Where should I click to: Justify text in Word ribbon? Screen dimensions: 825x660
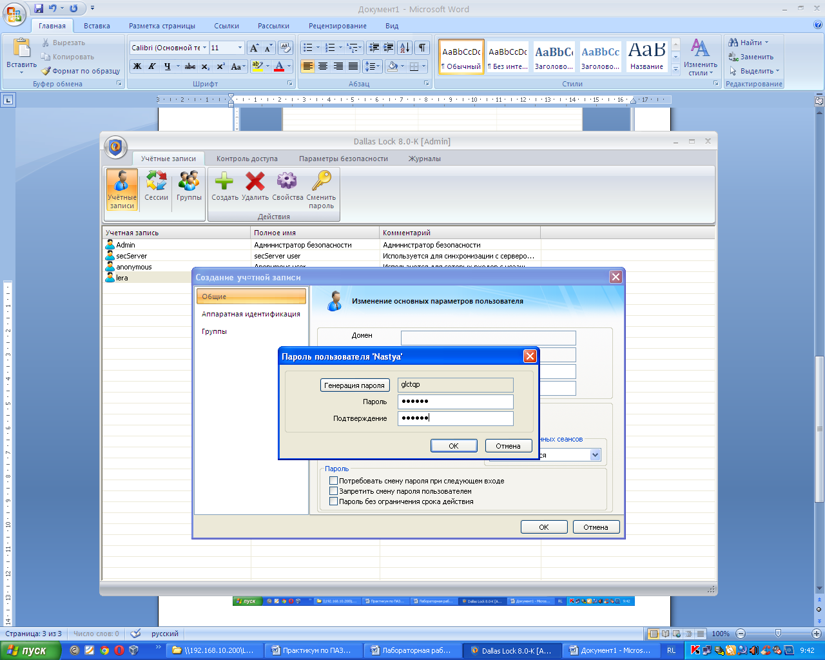pyautogui.click(x=353, y=66)
